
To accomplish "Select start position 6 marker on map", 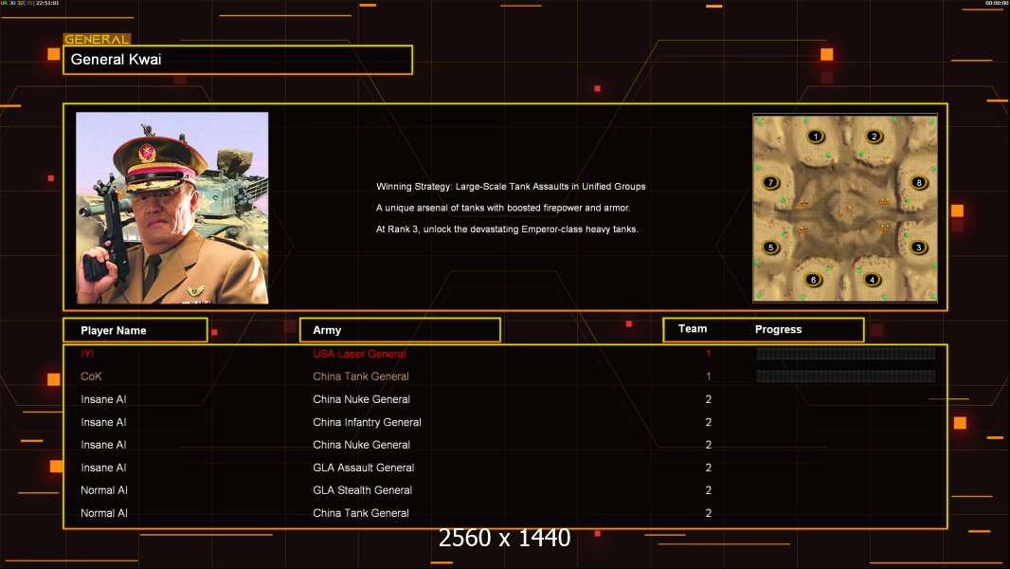I will click(813, 280).
